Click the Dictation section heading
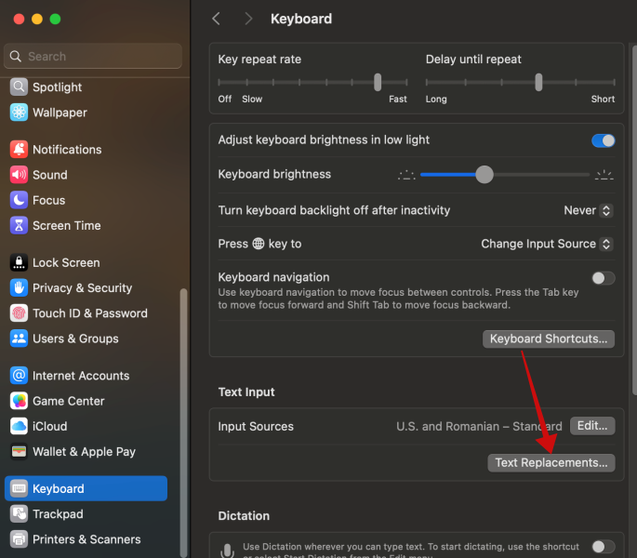The height and width of the screenshot is (558, 637). coord(244,516)
